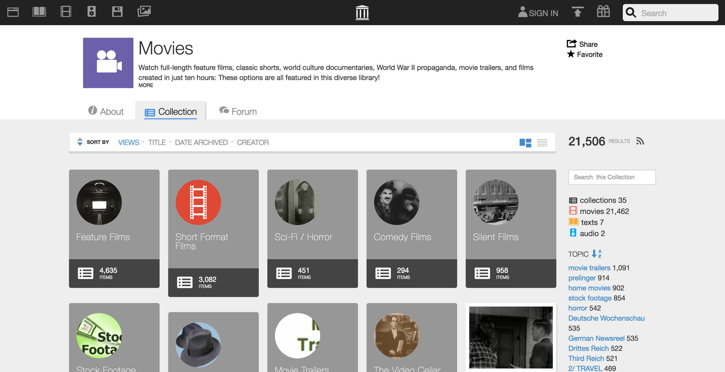Switch to list view
725x372 pixels.
pyautogui.click(x=542, y=143)
